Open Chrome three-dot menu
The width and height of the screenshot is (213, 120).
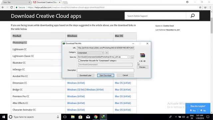pyautogui.click(x=210, y=7)
